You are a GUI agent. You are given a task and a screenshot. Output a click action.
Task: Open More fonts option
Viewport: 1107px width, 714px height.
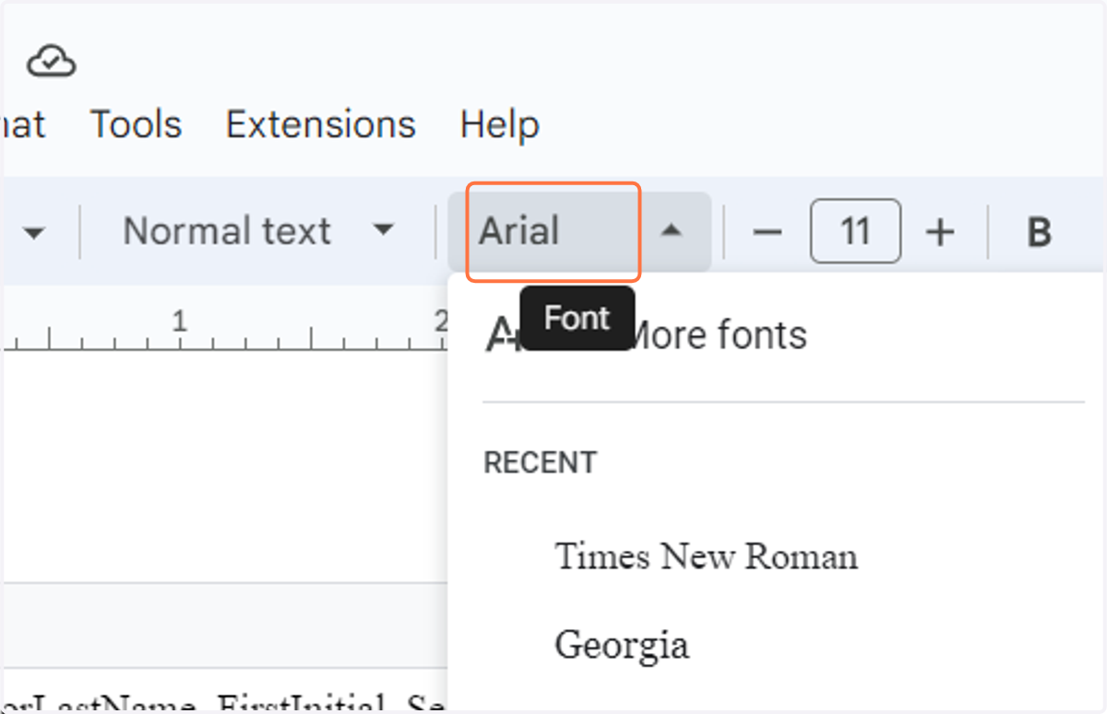pos(646,335)
